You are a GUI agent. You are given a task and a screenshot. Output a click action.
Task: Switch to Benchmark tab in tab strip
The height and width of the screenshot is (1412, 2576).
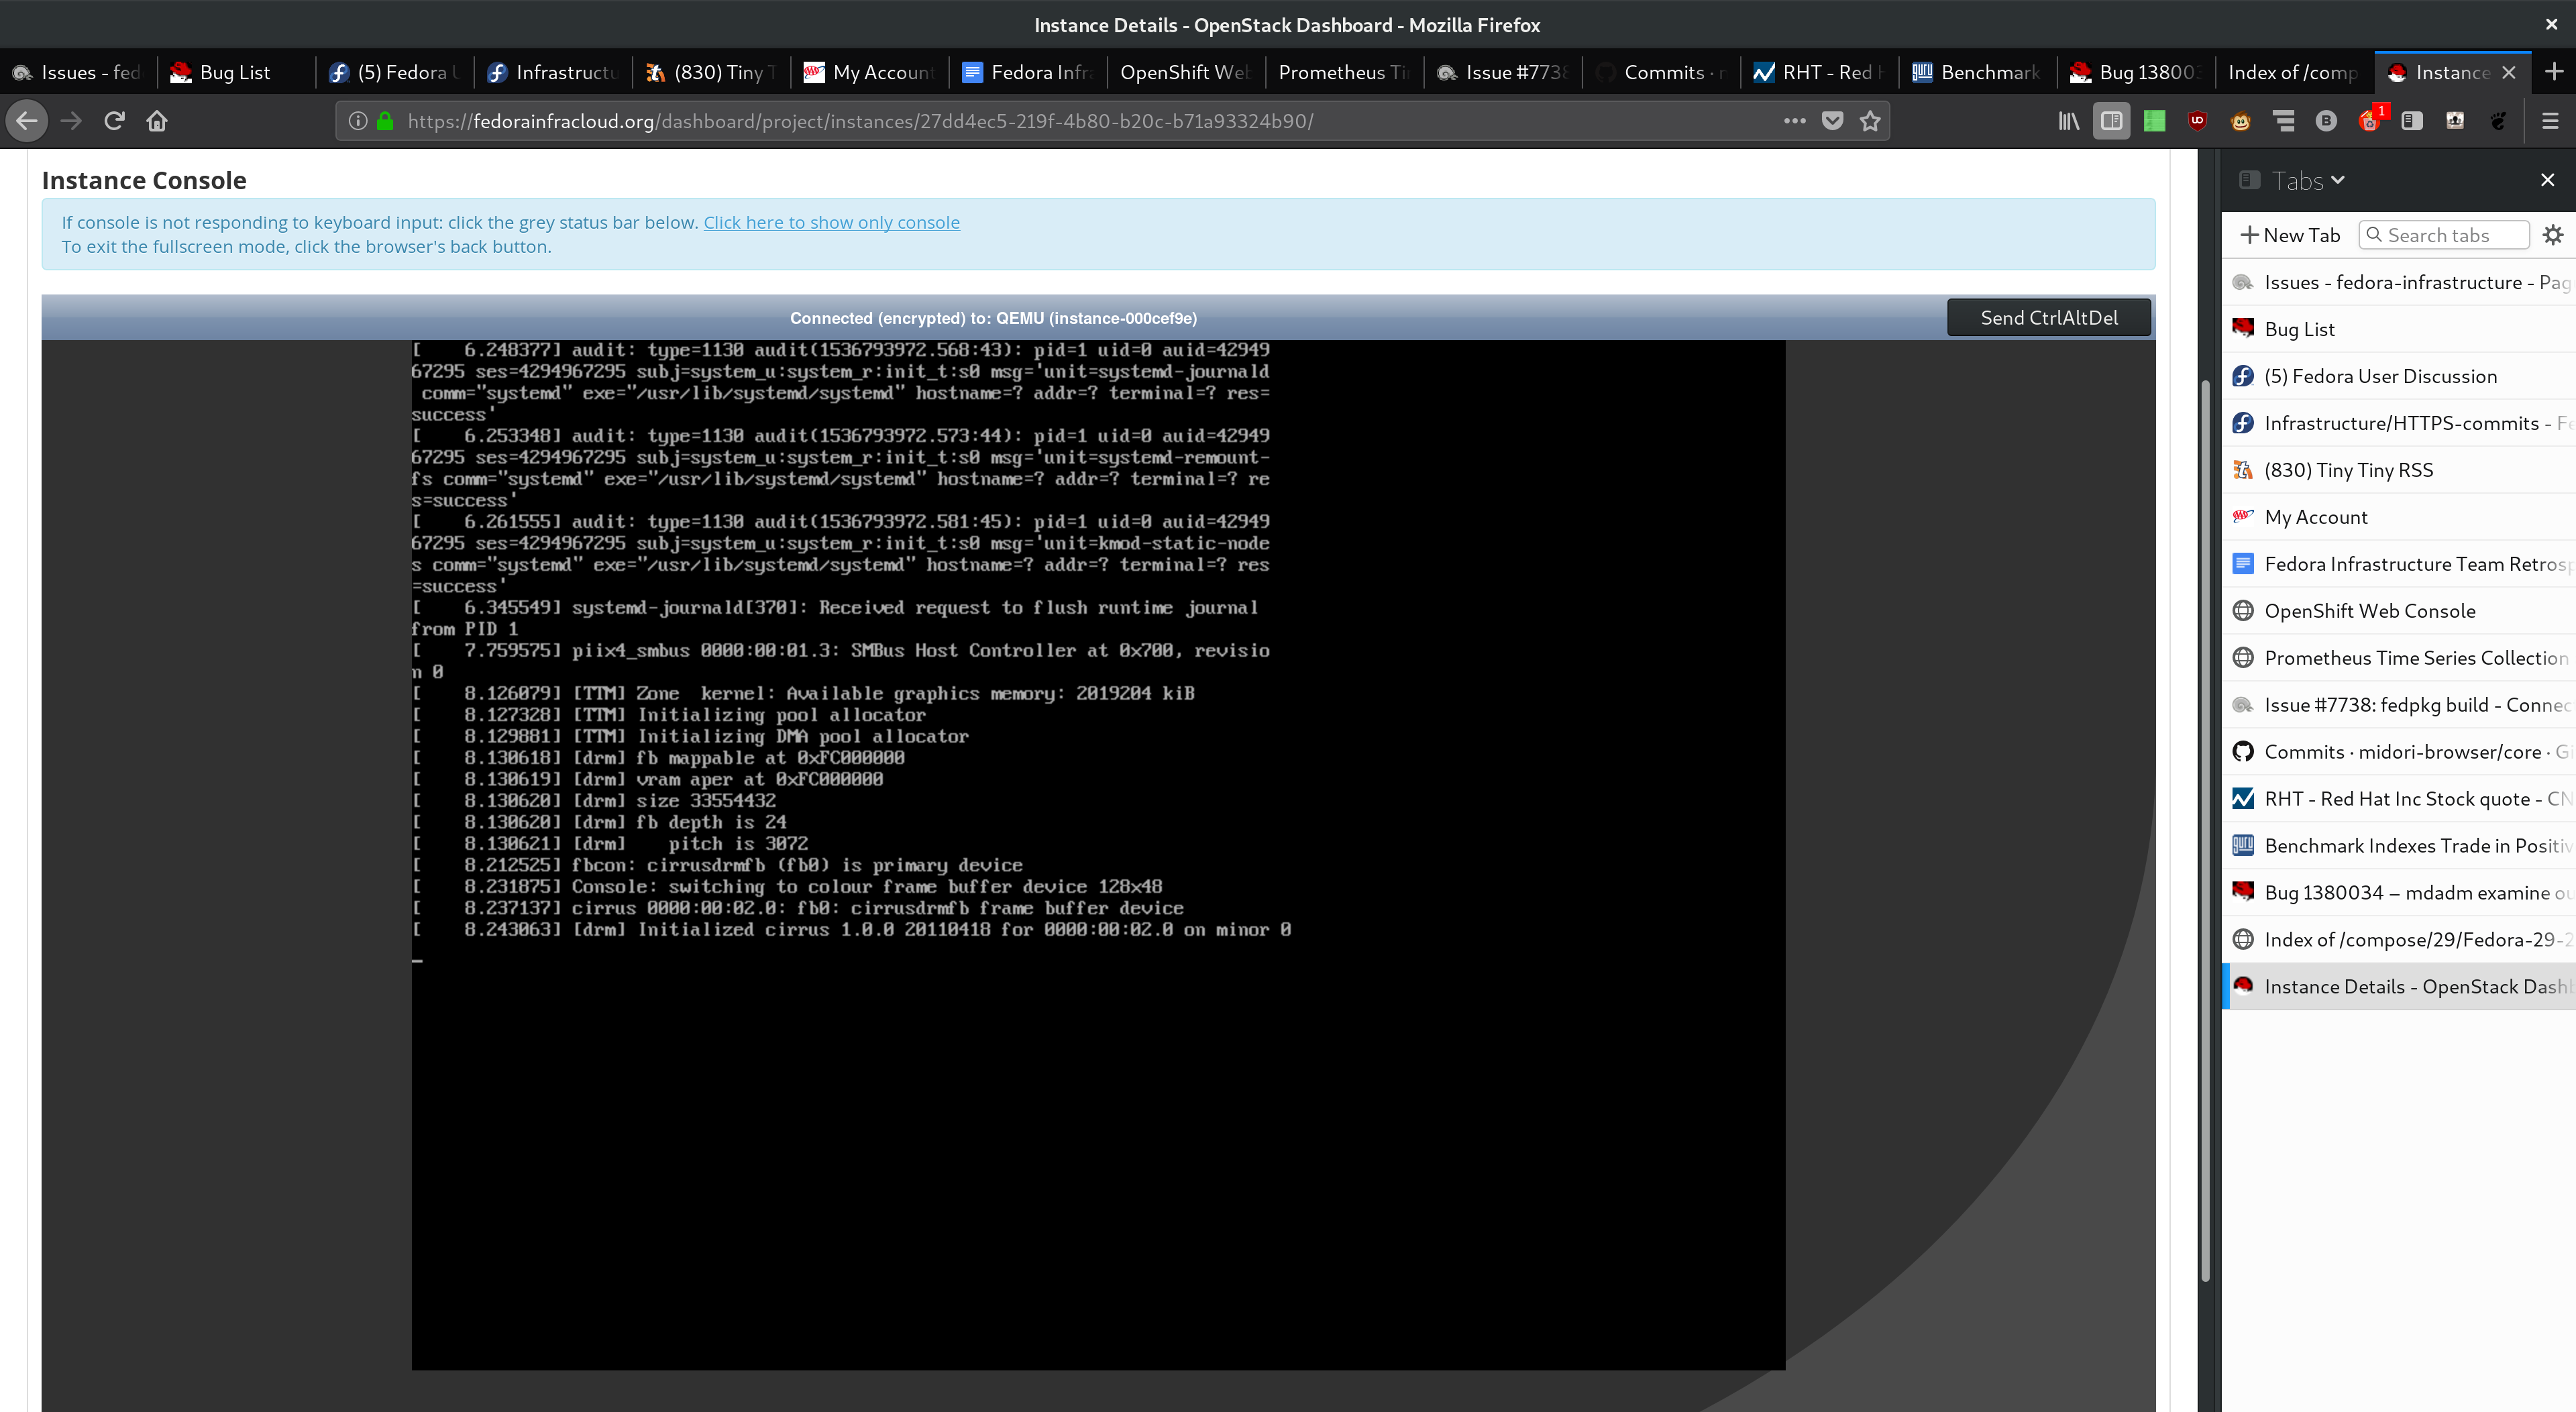(x=1977, y=72)
